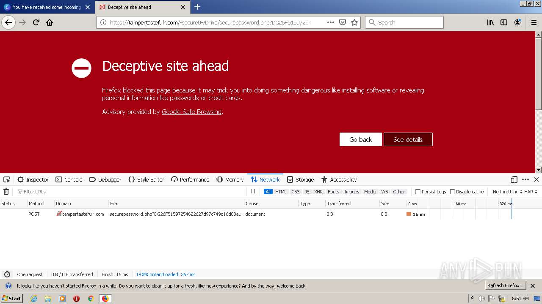The height and width of the screenshot is (304, 542).
Task: Open the Library panel
Action: click(490, 22)
